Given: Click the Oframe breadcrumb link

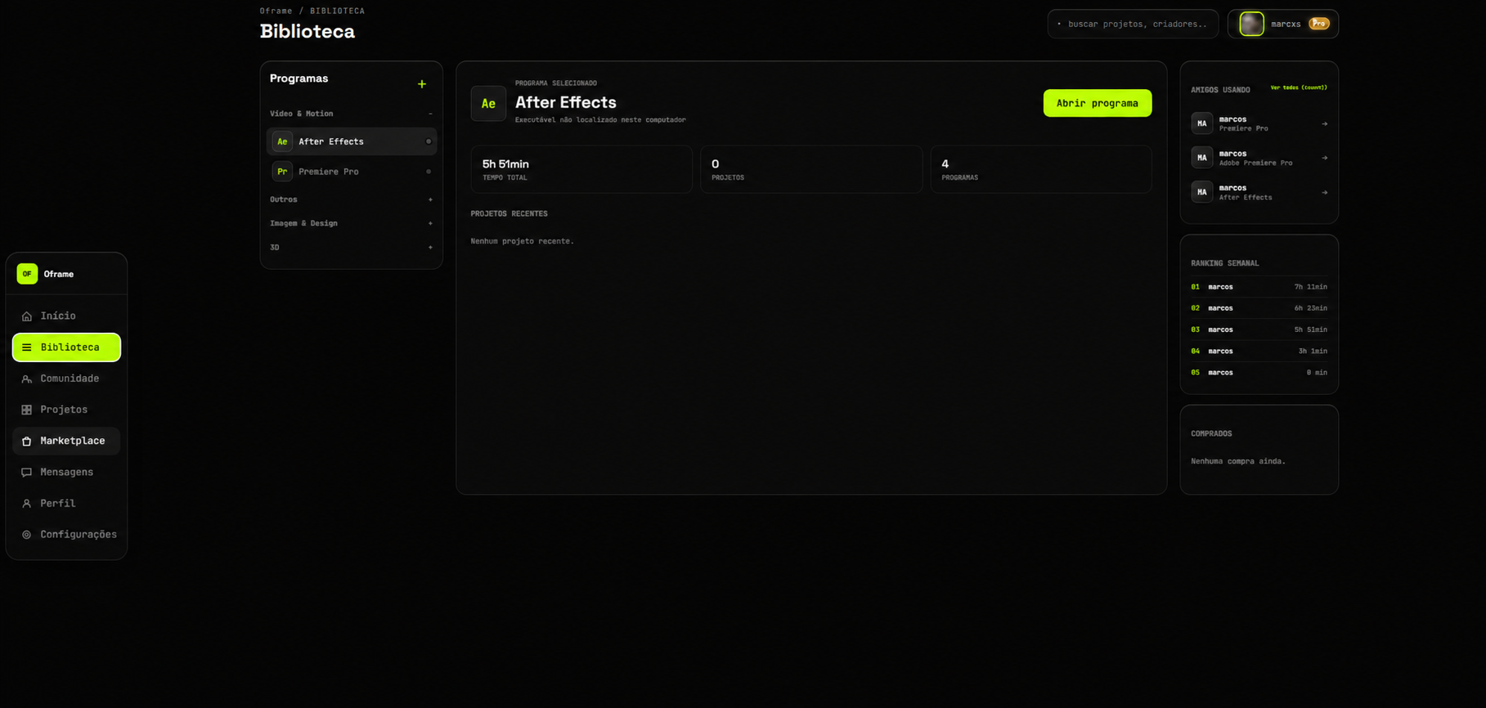Looking at the screenshot, I should [x=276, y=11].
